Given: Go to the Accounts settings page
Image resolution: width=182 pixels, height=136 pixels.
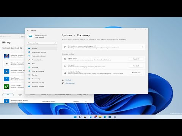Looking at the screenshot, I should click(x=42, y=67).
